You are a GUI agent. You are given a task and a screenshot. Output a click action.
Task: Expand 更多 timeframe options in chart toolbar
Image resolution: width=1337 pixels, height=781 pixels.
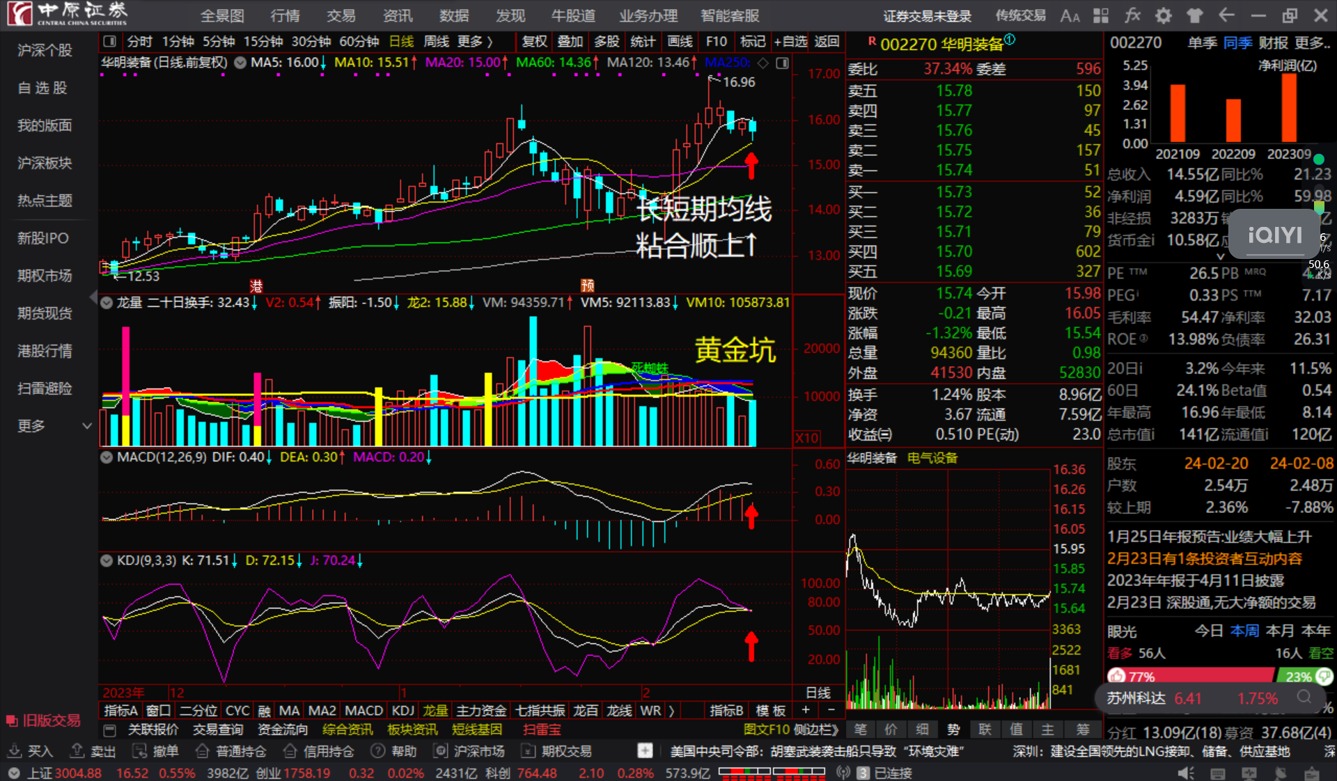[x=475, y=42]
